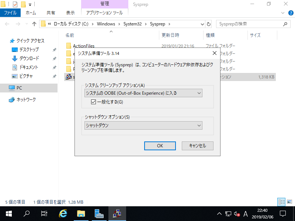This screenshot has height=221, width=295.
Task: Open Task View on the taskbar
Action: [x=44, y=214]
